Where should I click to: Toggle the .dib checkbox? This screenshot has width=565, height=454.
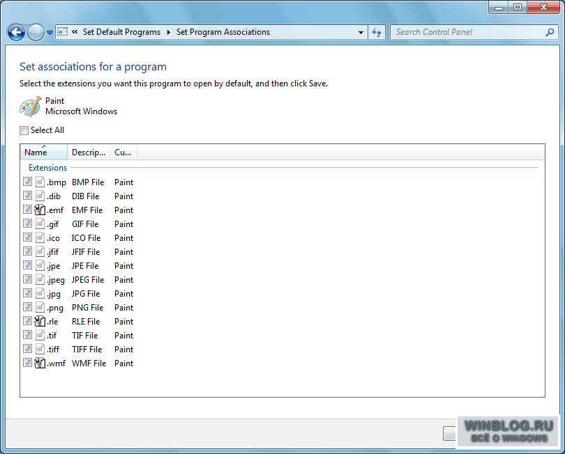click(27, 196)
